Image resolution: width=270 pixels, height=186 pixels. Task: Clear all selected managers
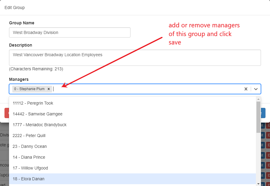pos(246,89)
